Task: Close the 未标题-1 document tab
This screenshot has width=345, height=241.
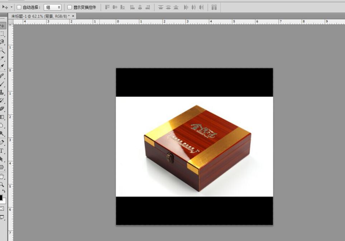Action: pos(73,16)
